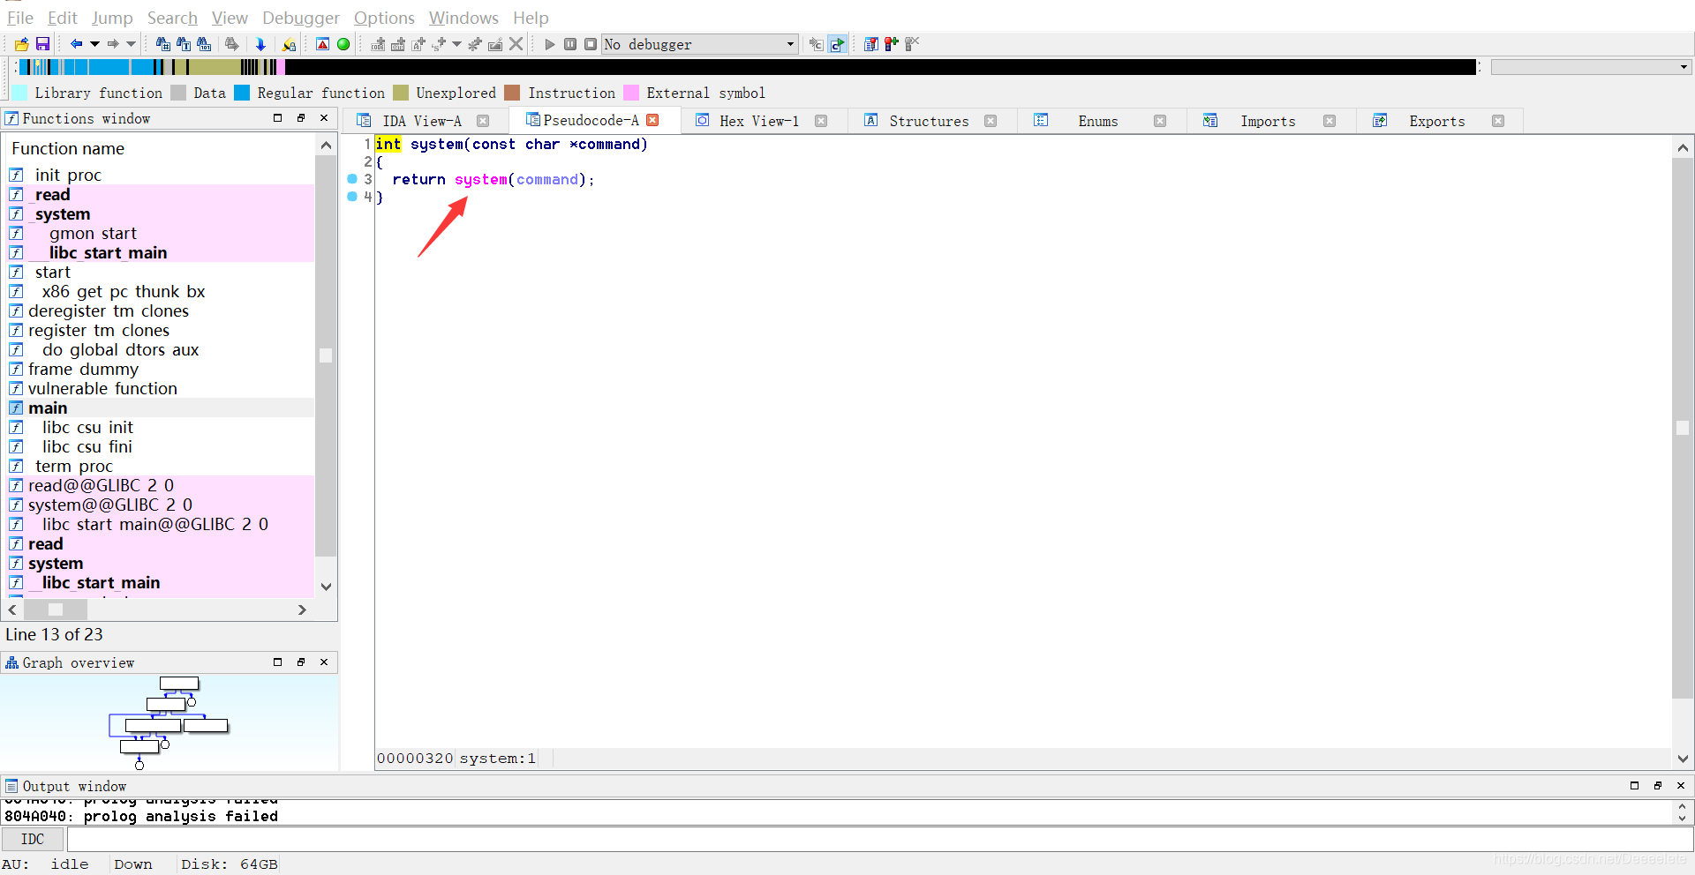
Task: Click the Save database floppy icon
Action: tap(42, 44)
